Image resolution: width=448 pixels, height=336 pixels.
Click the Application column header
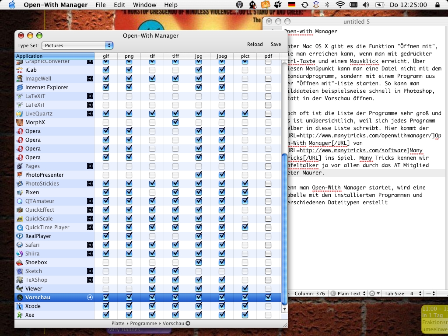click(x=54, y=56)
